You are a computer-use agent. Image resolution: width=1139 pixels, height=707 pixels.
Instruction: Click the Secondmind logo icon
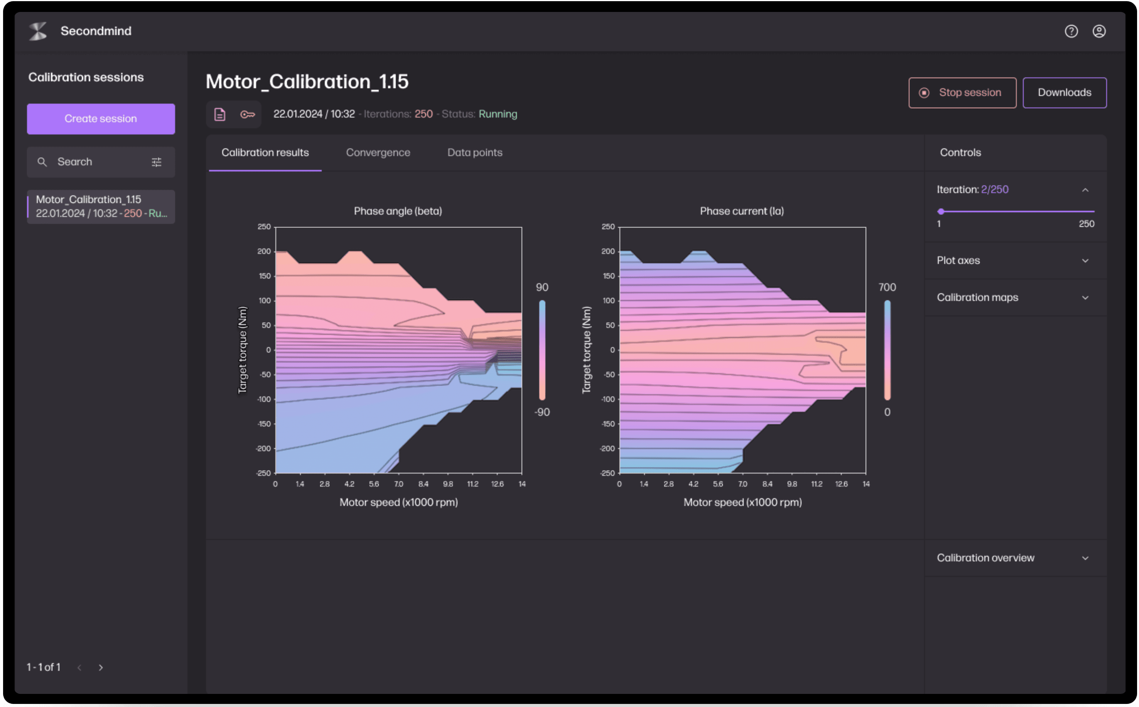click(38, 31)
